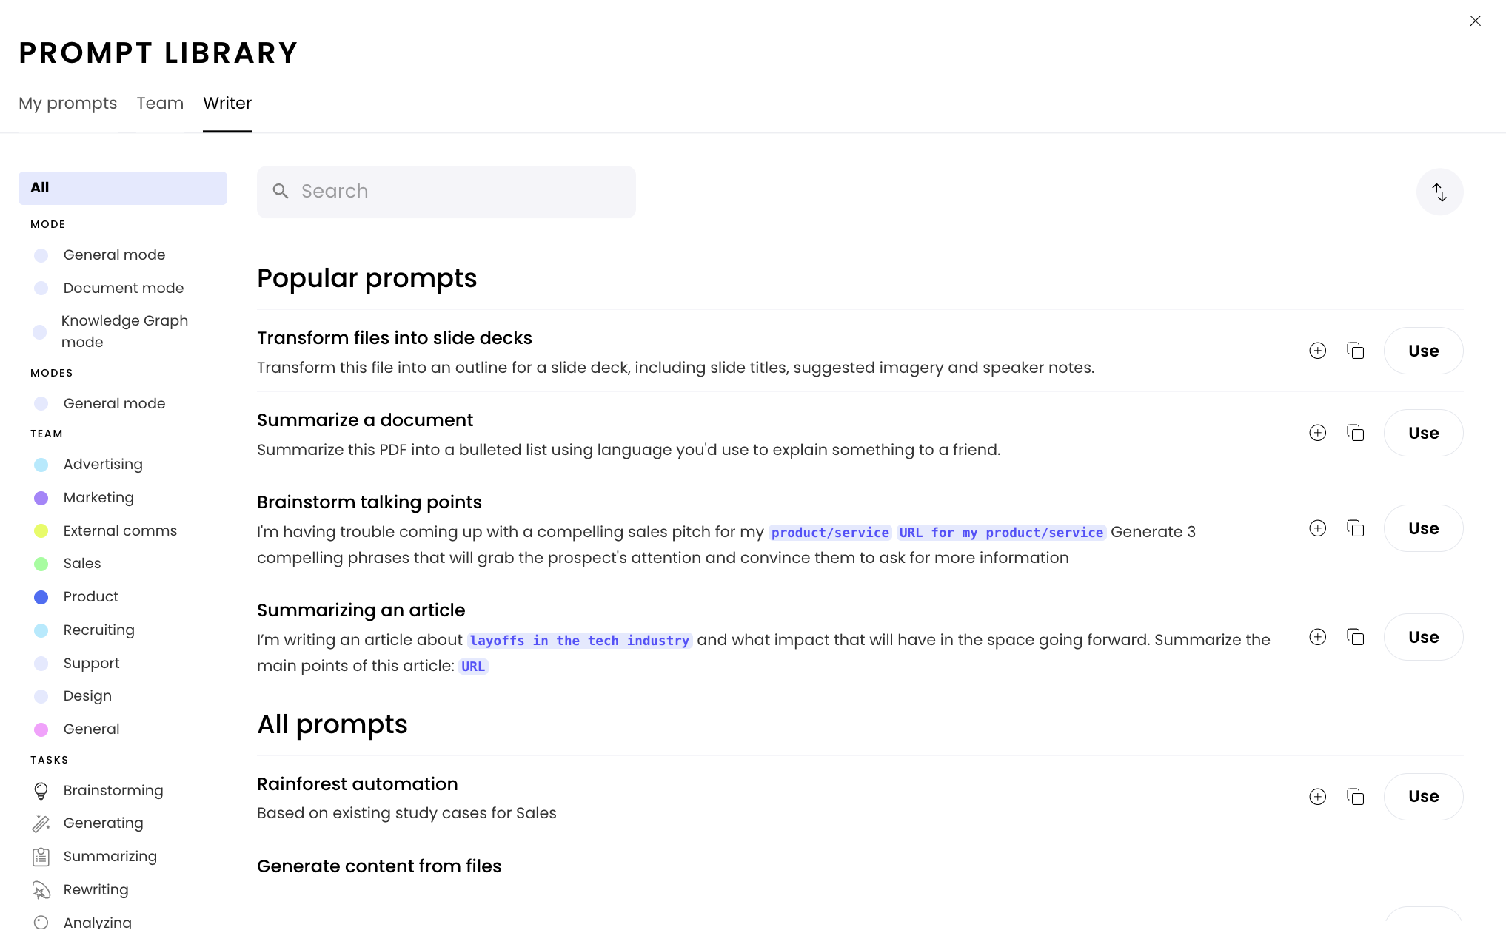This screenshot has height=947, width=1506.
Task: Filter prompts by Marketing team
Action: 98,497
